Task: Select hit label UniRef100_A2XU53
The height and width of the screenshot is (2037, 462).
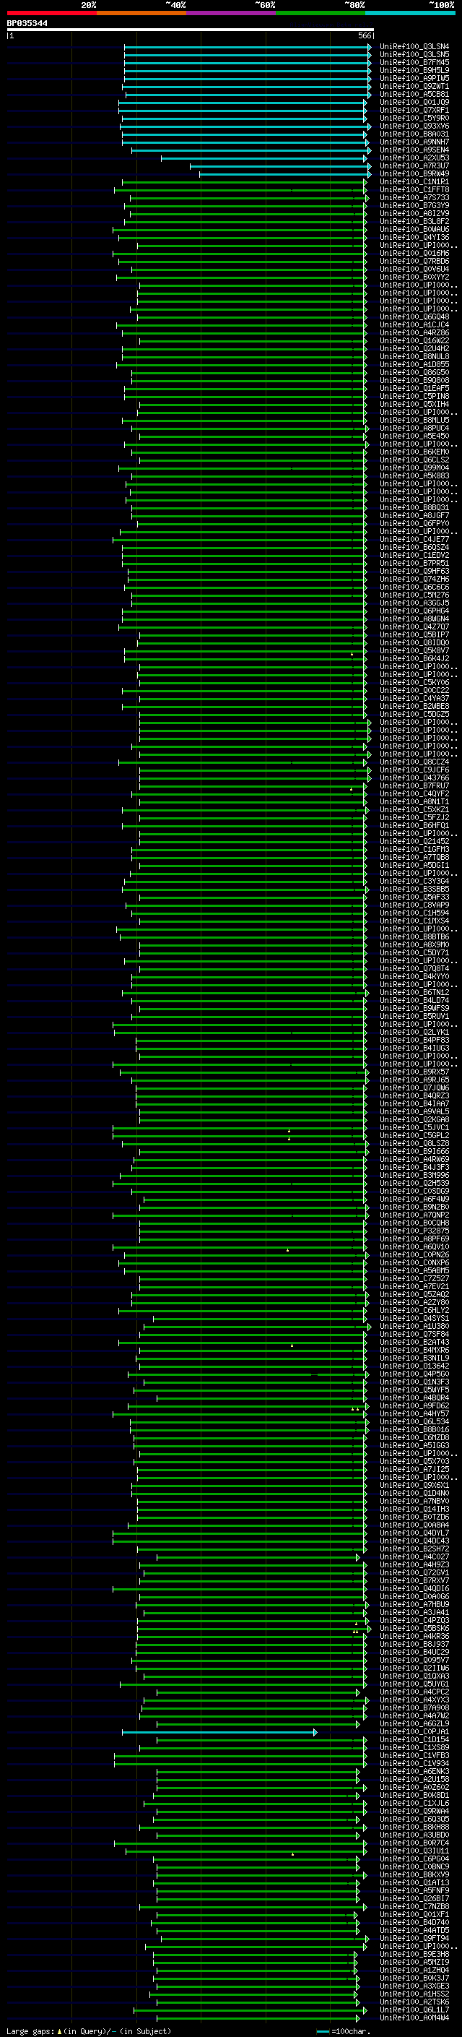Action: point(414,158)
